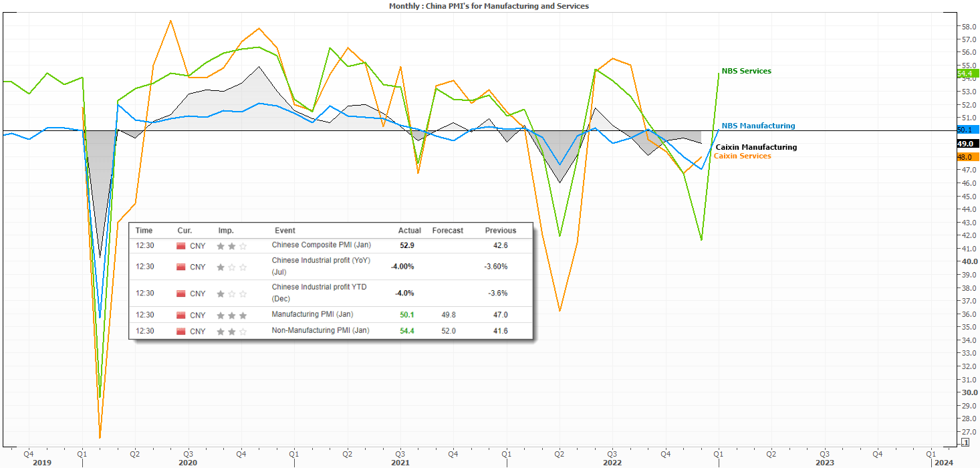
Task: Click the China flag in the Composite PMI row
Action: coord(180,245)
